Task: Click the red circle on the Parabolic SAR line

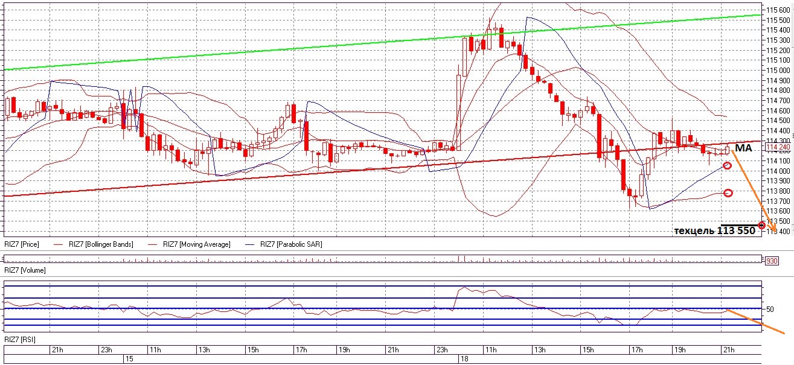Action: click(x=727, y=165)
